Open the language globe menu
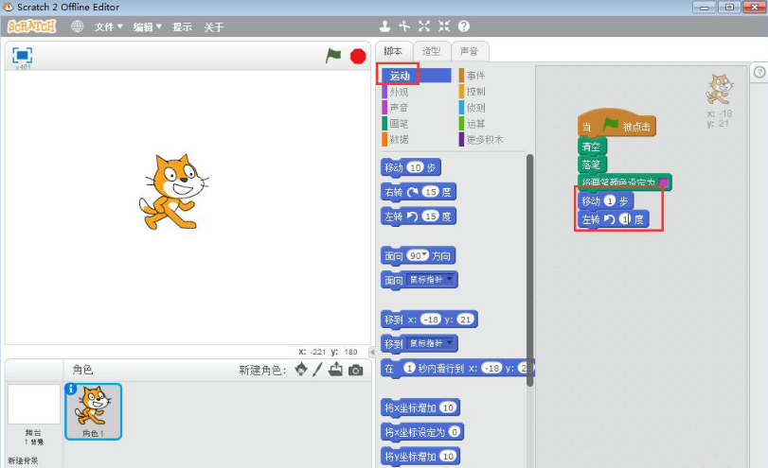 click(78, 26)
